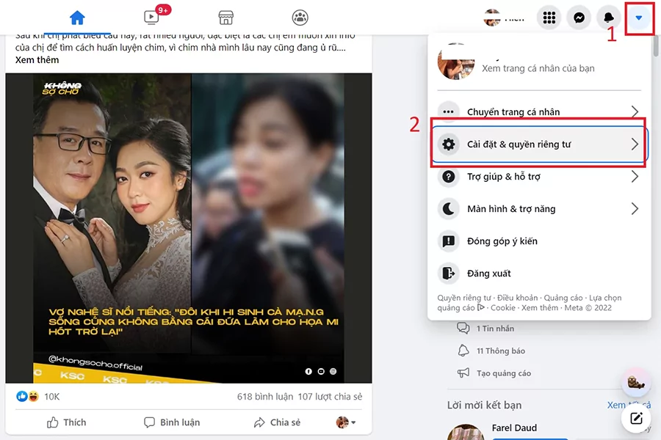This screenshot has height=440, width=661.
Task: Click the settings gear icon
Action: pos(449,144)
